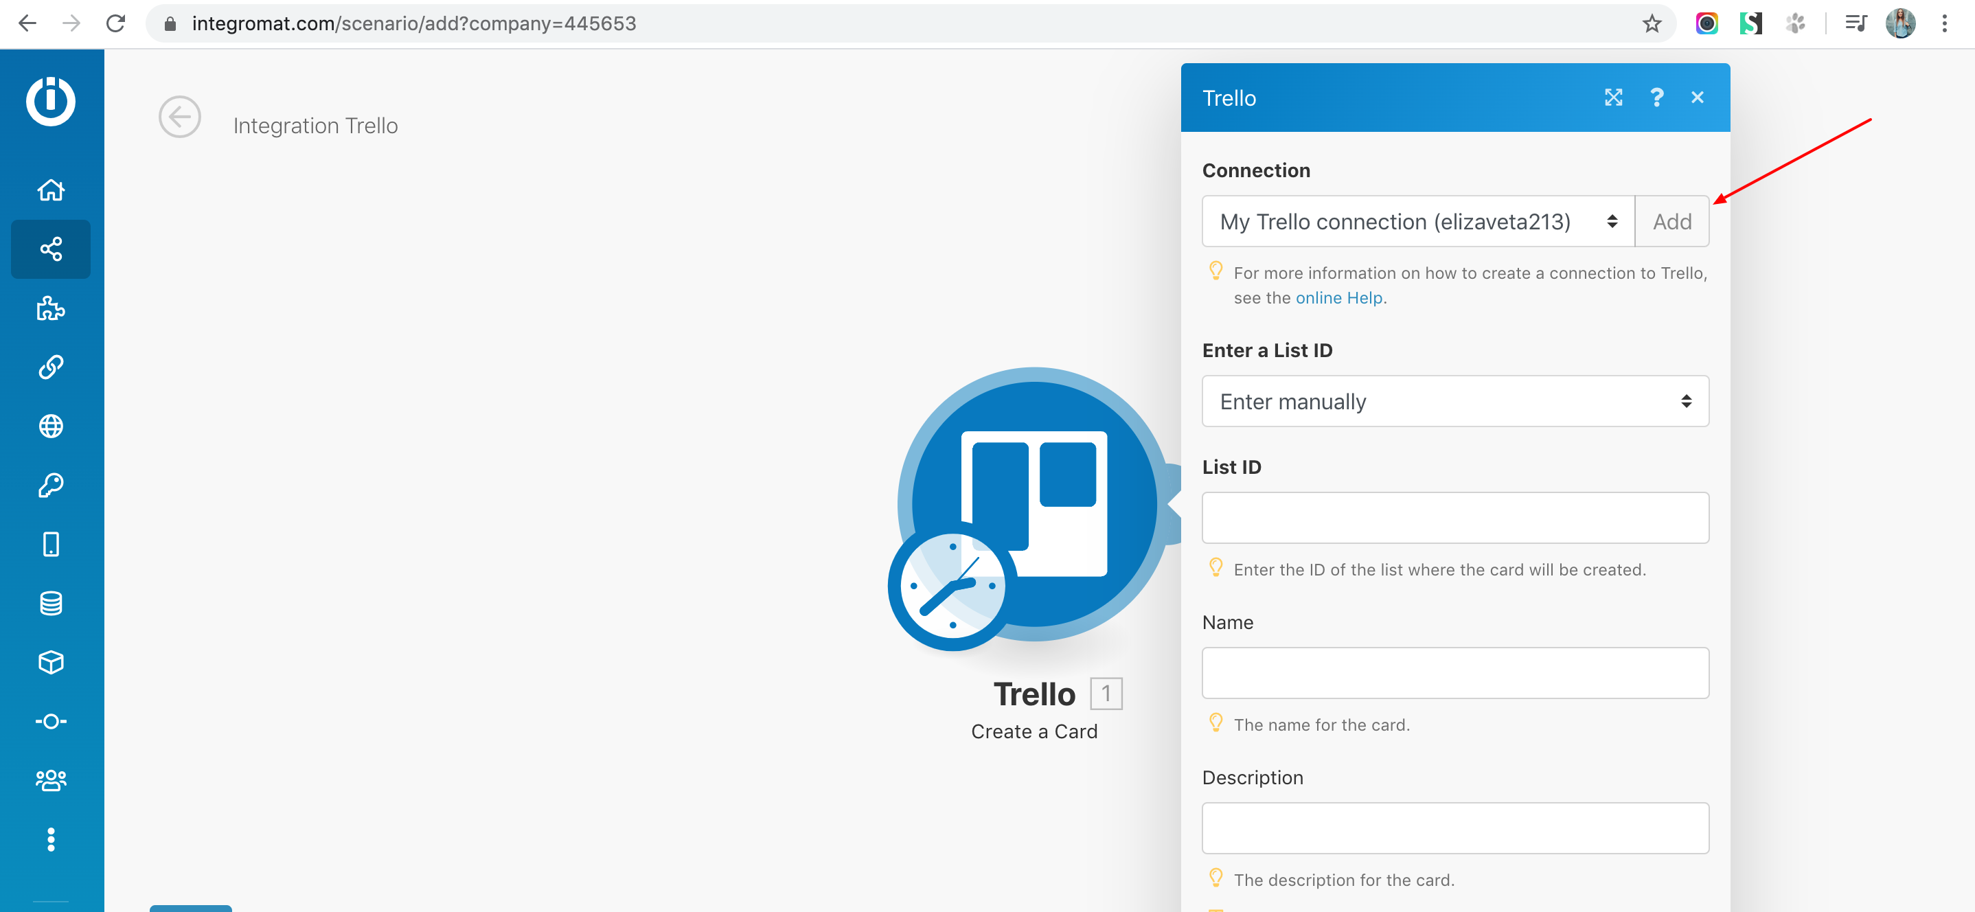Follow the online Help link
Viewport: 1975px width, 912px height.
point(1338,297)
